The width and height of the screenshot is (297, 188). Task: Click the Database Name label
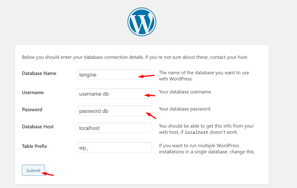[x=39, y=73]
